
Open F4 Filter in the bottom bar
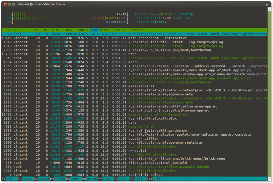(x=60, y=179)
